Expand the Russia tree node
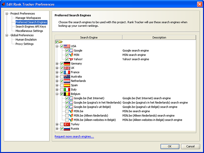Viewport: 204px width, 153px height. click(57, 129)
